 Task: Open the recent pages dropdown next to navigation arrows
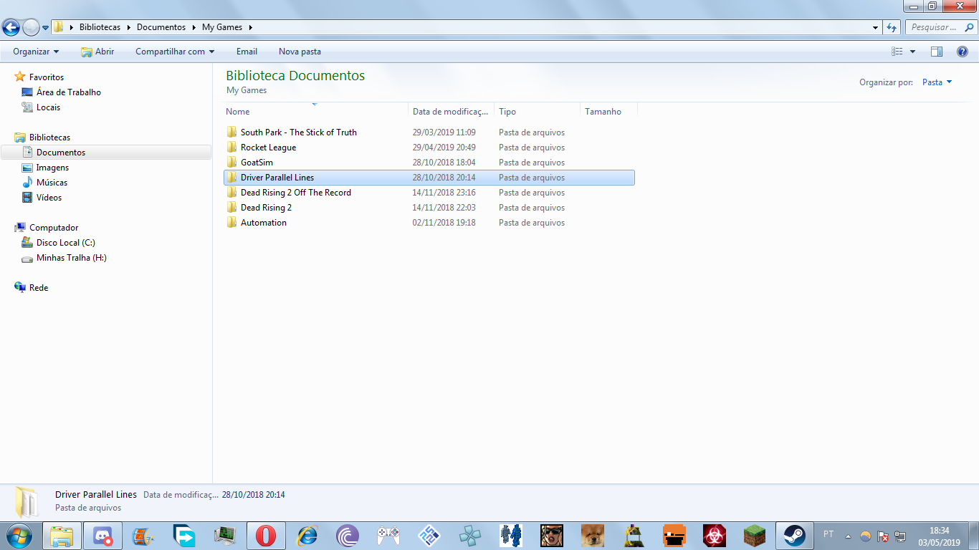point(46,28)
